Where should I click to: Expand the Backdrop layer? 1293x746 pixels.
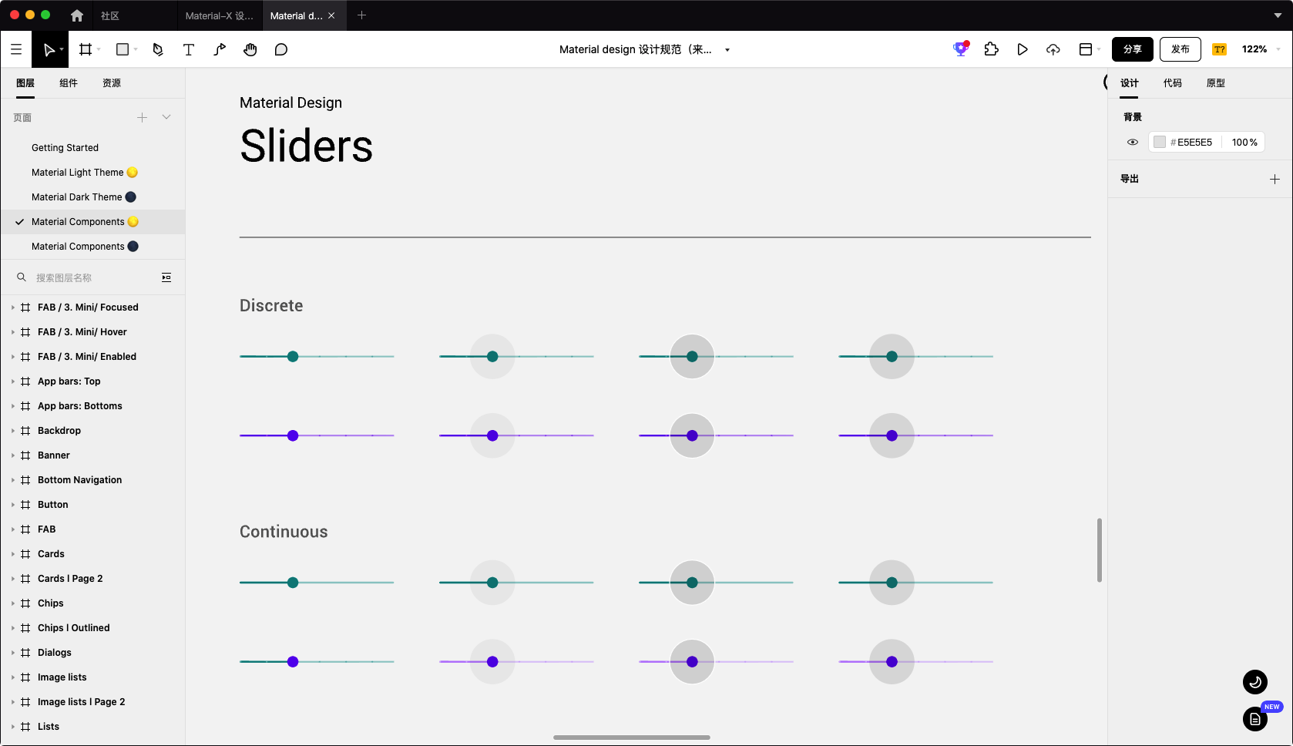point(13,431)
